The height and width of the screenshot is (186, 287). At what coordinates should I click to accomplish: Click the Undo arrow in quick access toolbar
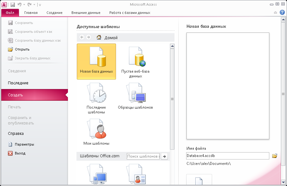click(19, 4)
